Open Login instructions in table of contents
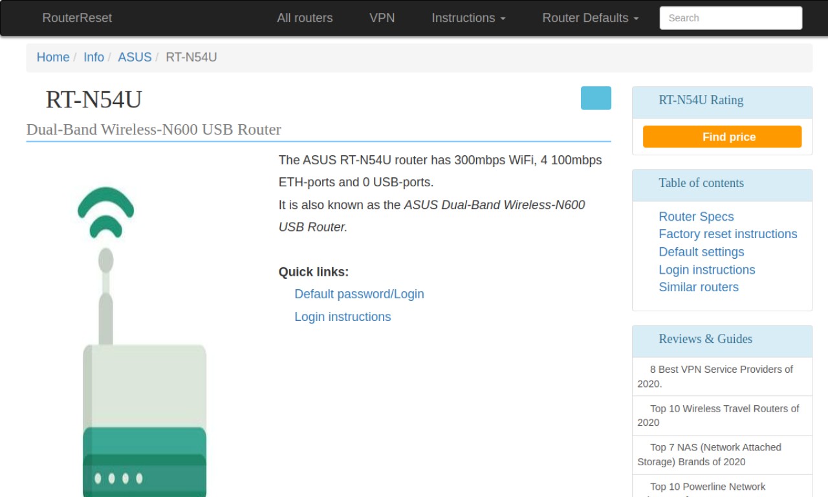Viewport: 828px width, 497px height. 706,270
